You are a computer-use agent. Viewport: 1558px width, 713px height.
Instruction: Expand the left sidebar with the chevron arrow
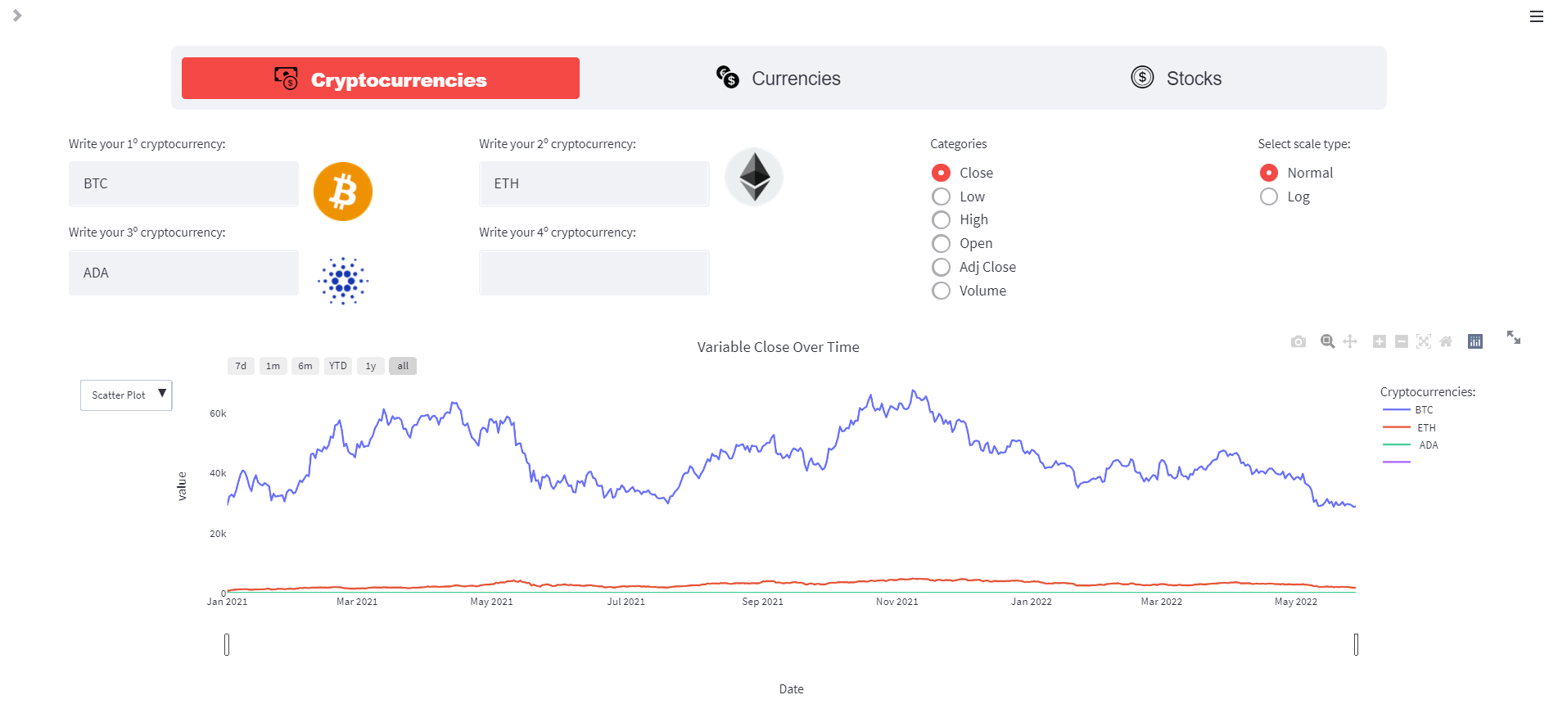click(x=18, y=15)
